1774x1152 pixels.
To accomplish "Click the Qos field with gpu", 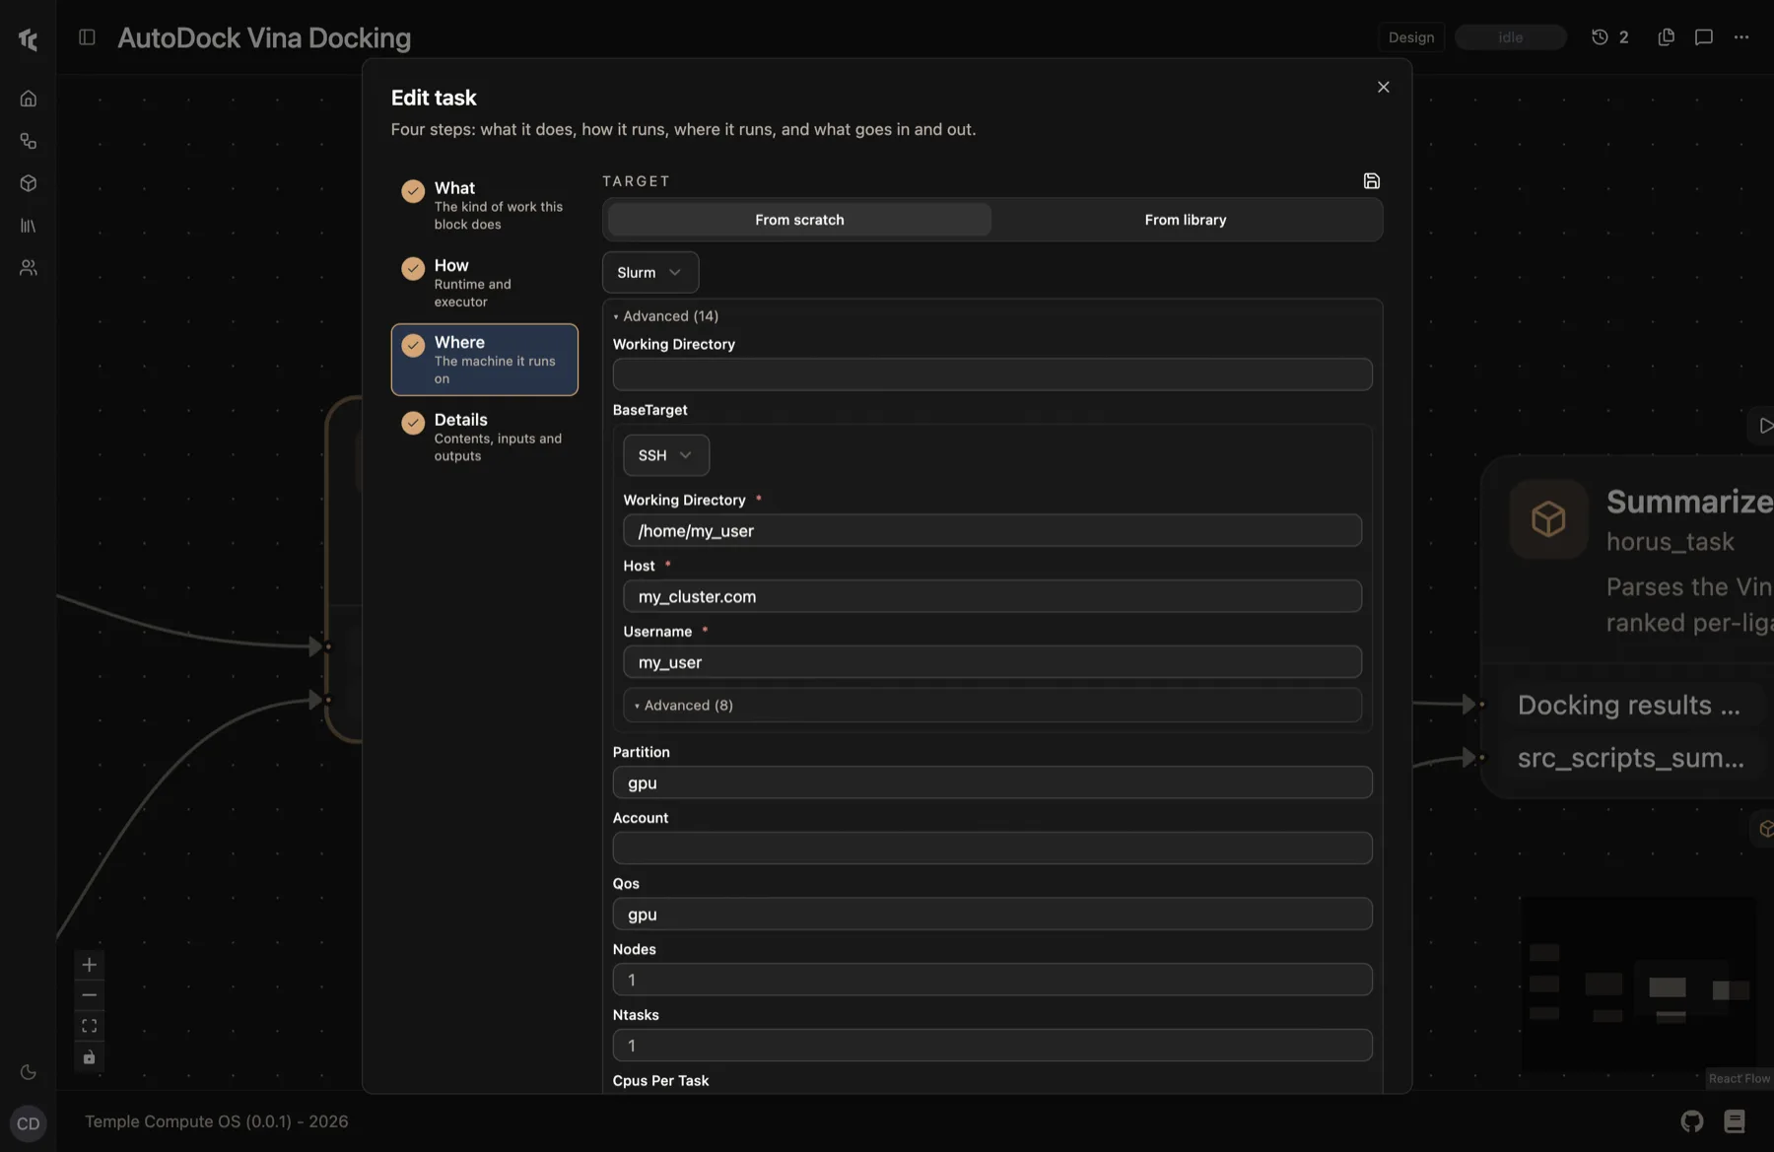I will (992, 915).
